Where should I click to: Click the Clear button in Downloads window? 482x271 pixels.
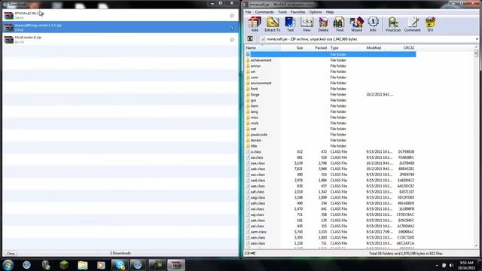pos(11,254)
